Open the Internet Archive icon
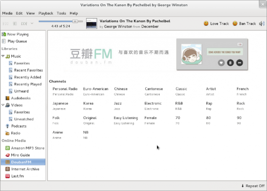 pos(8,169)
